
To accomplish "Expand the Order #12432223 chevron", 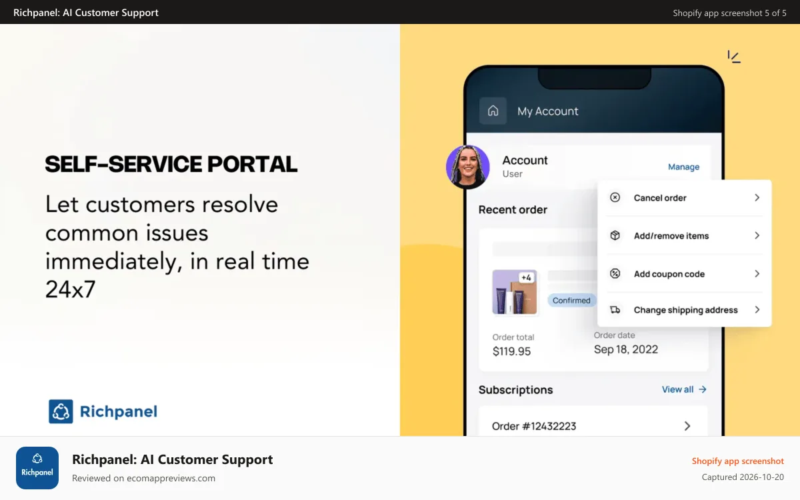I will [x=687, y=425].
